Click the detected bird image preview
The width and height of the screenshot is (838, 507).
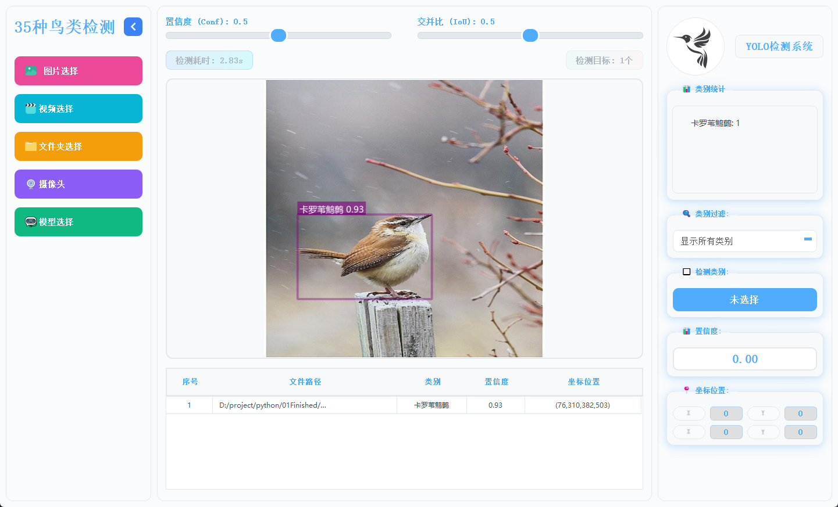point(404,218)
